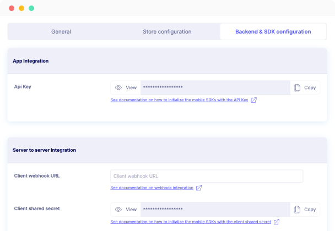Click Copy text for Client shared secret
This screenshot has width=335, height=231.
coord(310,210)
